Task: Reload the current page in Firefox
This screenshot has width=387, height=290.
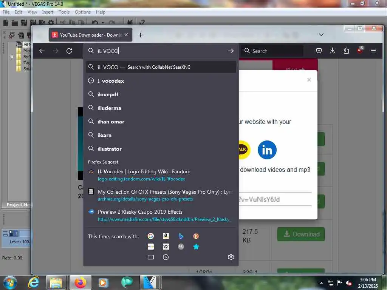Action: [x=69, y=51]
